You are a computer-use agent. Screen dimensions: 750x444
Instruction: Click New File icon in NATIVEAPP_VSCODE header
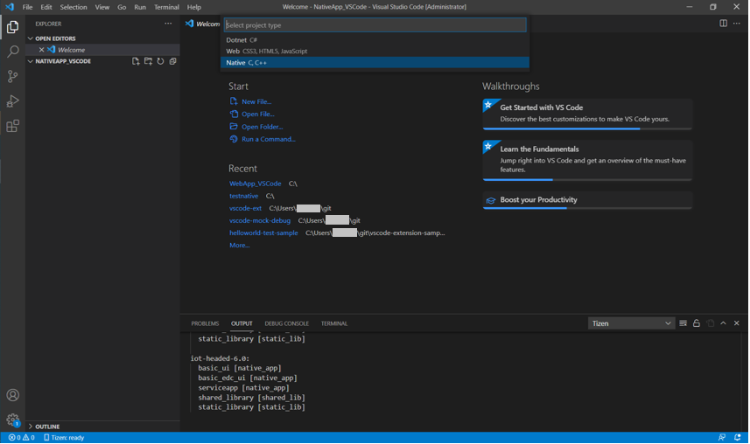tap(136, 62)
